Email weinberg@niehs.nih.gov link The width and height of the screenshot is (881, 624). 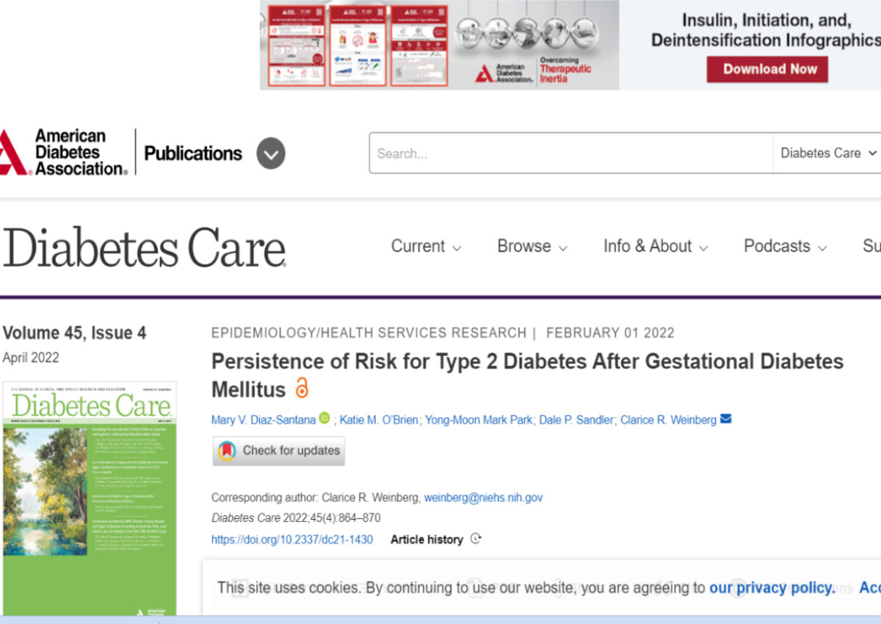point(483,498)
